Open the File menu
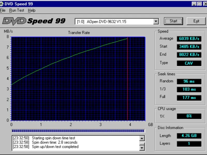The height and width of the screenshot is (155, 207). pyautogui.click(x=3, y=10)
